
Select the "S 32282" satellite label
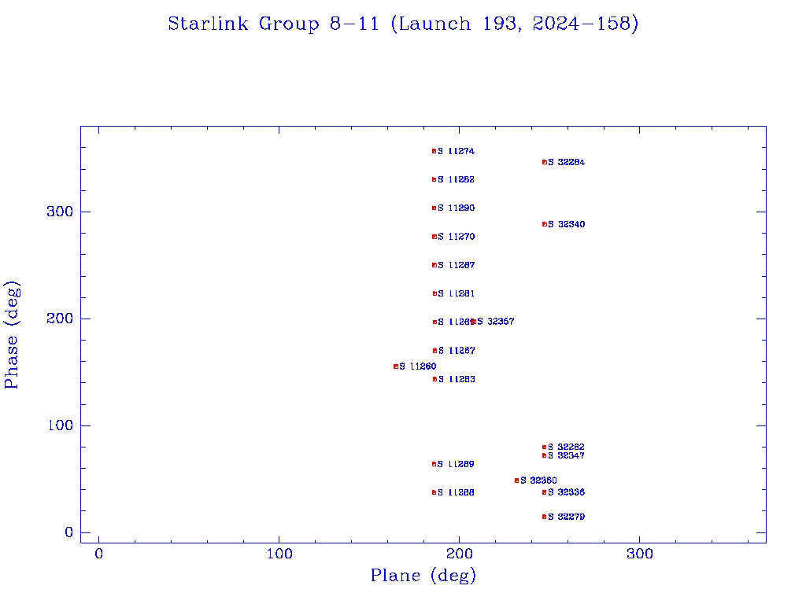[x=566, y=447]
